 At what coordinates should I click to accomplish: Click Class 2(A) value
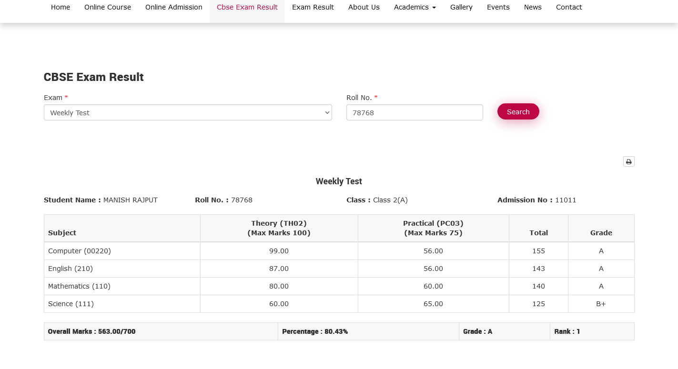[390, 200]
